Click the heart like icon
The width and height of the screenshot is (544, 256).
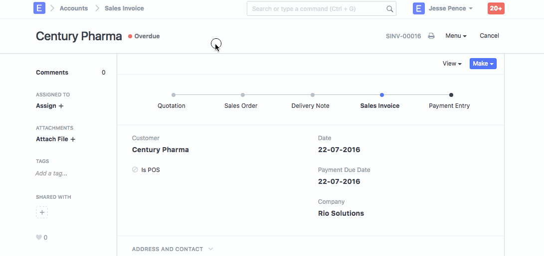(39, 238)
